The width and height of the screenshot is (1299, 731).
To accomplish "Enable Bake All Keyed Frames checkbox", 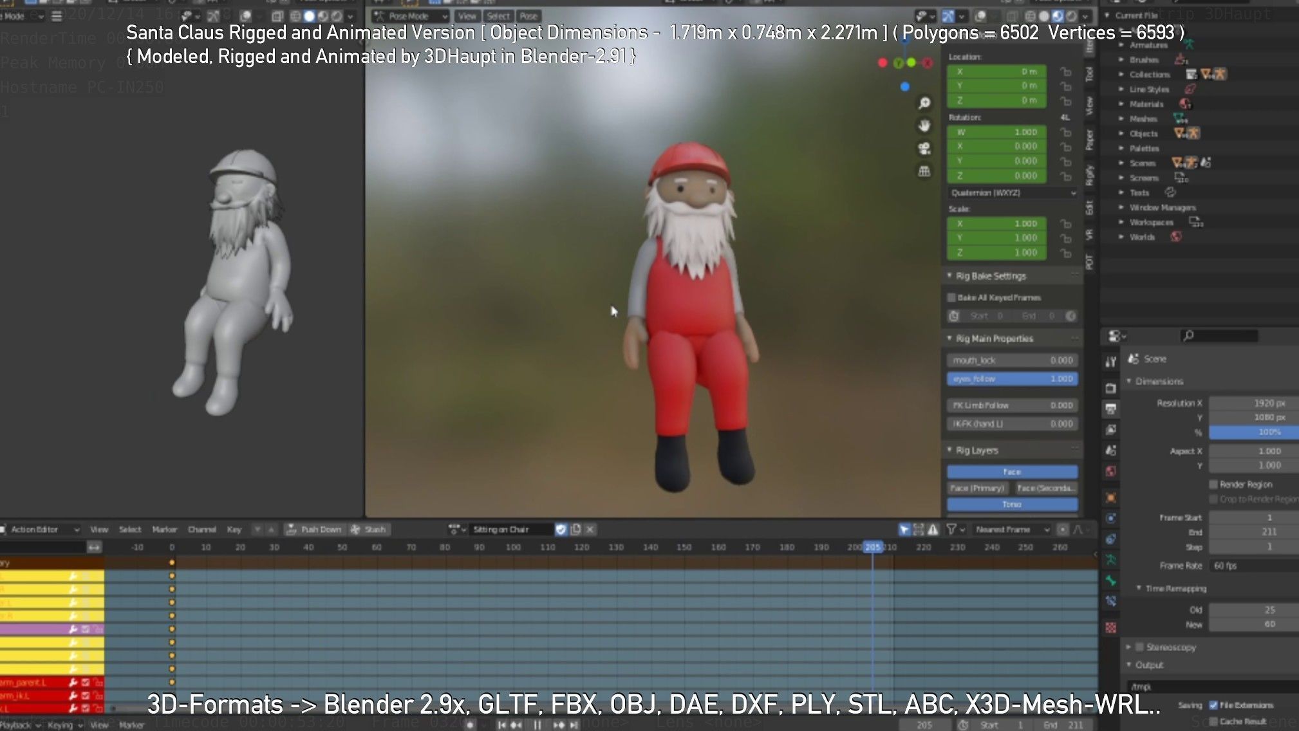I will pos(951,297).
